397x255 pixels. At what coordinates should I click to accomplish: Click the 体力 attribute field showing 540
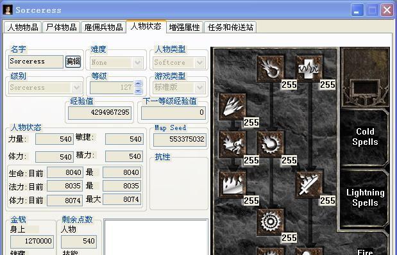coord(54,157)
